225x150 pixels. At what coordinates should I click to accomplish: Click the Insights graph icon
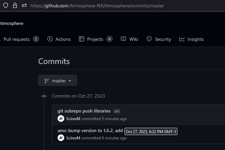coord(182,39)
